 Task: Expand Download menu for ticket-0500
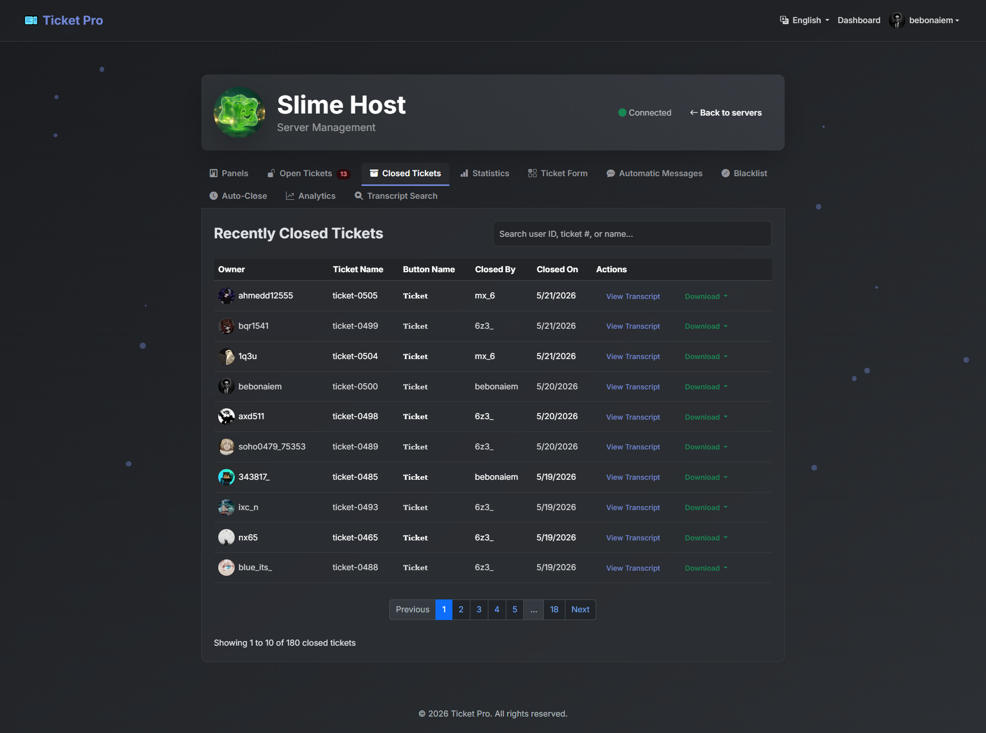click(x=706, y=387)
